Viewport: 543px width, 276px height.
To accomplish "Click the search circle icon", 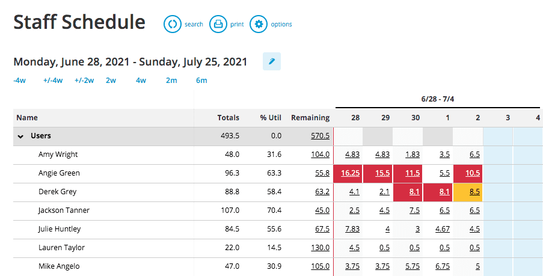I will pyautogui.click(x=173, y=24).
